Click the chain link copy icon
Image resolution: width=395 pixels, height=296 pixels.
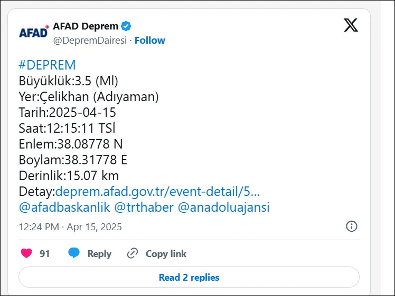pyautogui.click(x=133, y=253)
